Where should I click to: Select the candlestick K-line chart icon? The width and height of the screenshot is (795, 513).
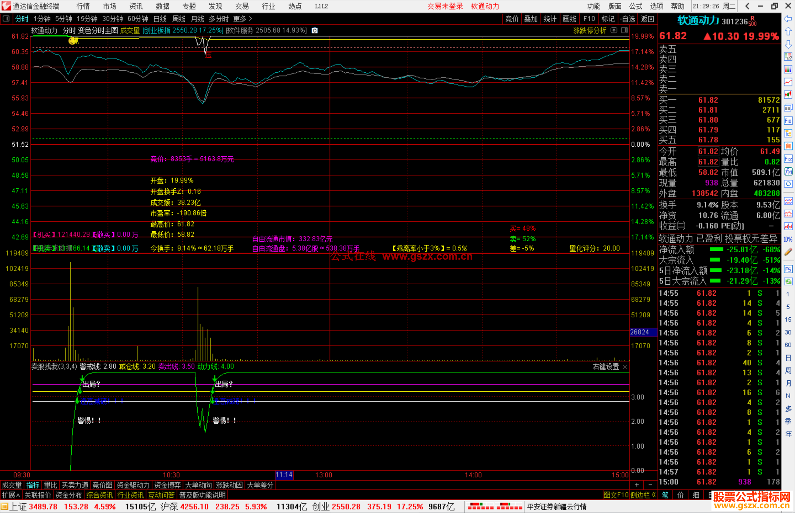tap(788, 95)
